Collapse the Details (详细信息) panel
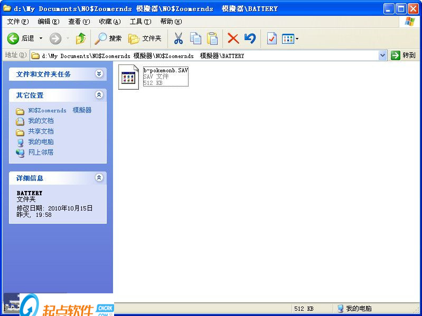Screen dimensions: 422x316 click(x=99, y=177)
